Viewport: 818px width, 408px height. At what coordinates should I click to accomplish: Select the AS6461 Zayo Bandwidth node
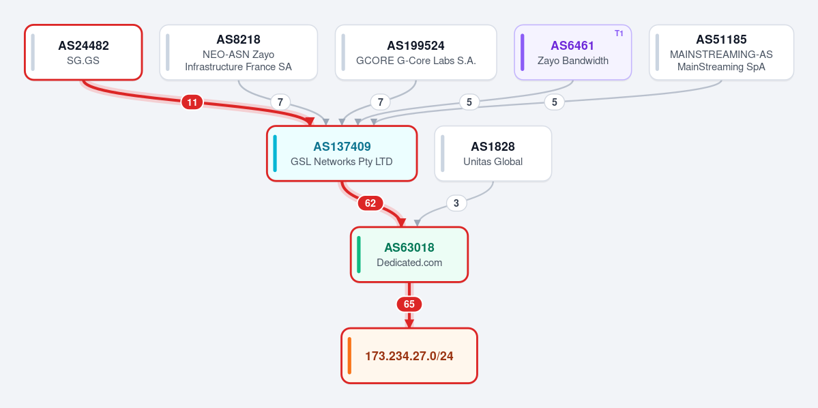click(573, 52)
